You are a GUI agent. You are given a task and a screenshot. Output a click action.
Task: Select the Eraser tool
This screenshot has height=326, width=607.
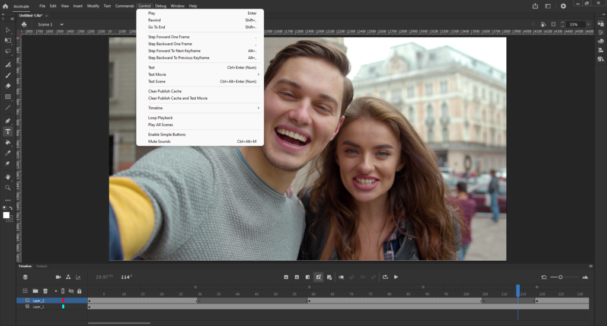pyautogui.click(x=8, y=85)
